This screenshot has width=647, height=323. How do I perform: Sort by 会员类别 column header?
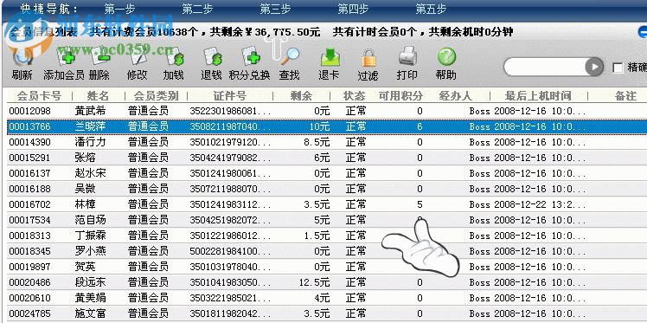pos(156,96)
